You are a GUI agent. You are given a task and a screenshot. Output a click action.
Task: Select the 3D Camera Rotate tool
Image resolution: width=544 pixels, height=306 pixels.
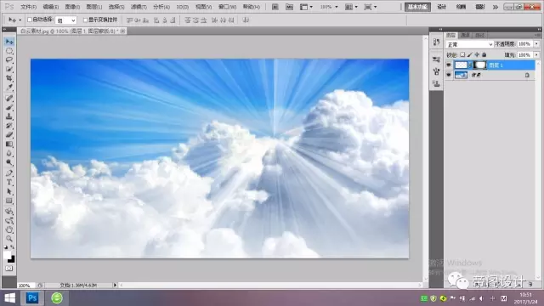[9, 220]
